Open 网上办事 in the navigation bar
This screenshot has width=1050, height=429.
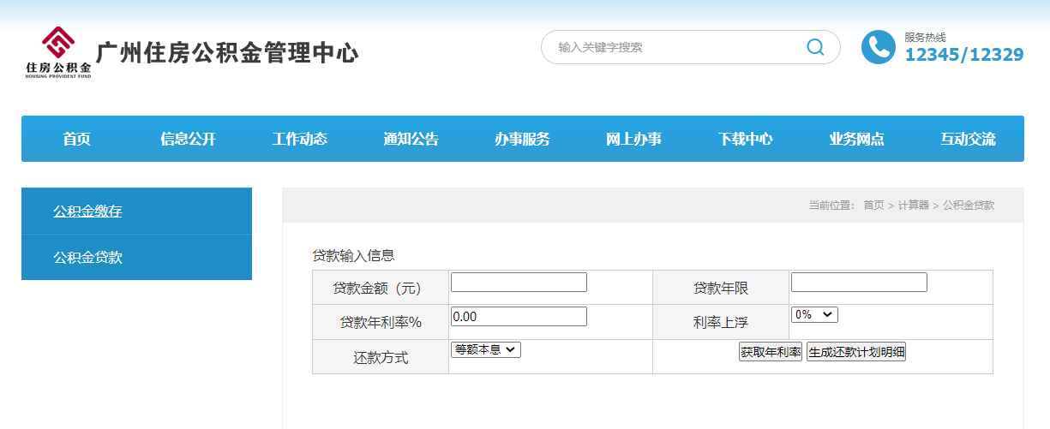click(633, 139)
